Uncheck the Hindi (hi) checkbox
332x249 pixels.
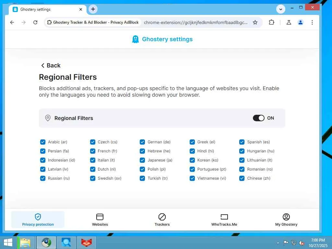(192, 151)
